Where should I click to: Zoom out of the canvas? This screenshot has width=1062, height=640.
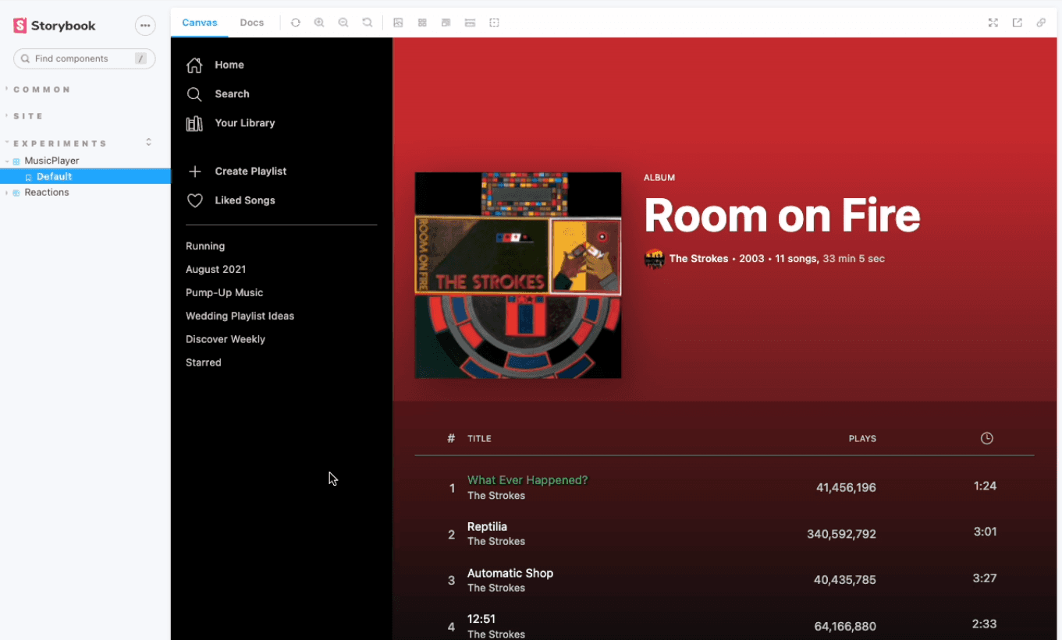[343, 23]
